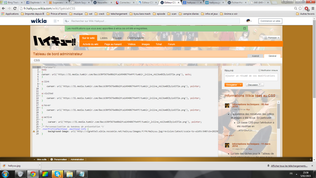Click the 'Commencer un wikia' button
Viewport: 316px width, 178px height.
[x=270, y=21]
